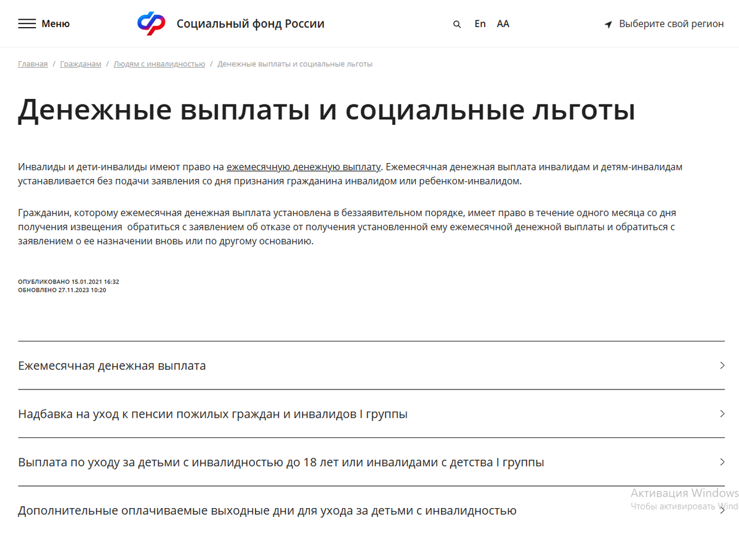Expand chevron for 'Ежемесячная денежная выплата'

(722, 365)
